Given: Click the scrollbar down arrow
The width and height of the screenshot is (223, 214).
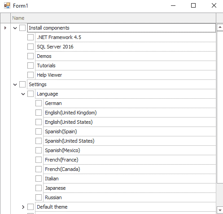Looking at the screenshot, I should [220, 210].
